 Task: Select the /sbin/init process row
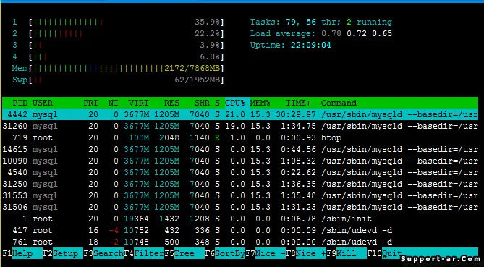tap(240, 219)
